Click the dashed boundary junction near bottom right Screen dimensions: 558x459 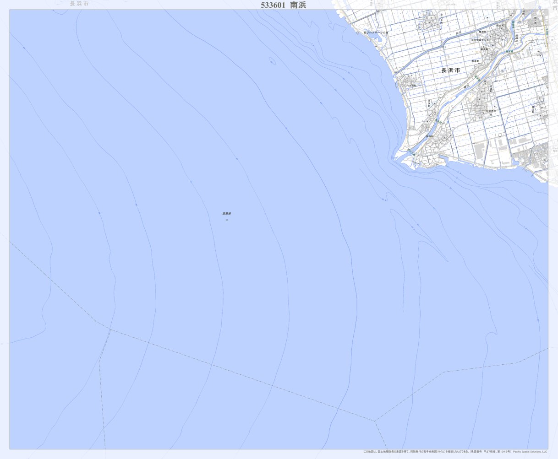click(x=375, y=421)
